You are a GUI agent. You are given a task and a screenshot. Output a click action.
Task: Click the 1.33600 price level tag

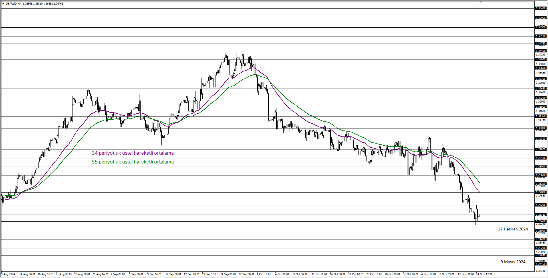coord(541,68)
